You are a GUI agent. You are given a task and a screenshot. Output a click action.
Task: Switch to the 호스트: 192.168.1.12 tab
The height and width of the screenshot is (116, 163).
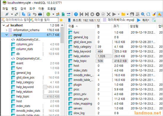point(84,20)
